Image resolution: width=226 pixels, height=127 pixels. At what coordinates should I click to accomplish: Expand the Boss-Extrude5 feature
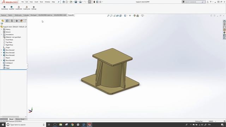point(1,60)
